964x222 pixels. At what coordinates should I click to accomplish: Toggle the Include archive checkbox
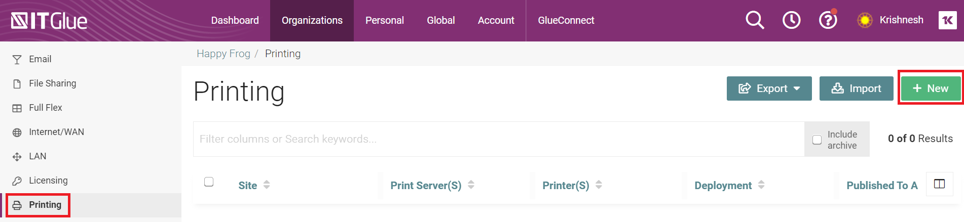click(817, 140)
